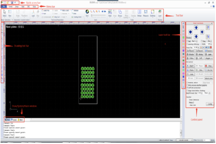The image size is (216, 144).
Task: Switch to the CNC ribbon tab
Action: click(x=28, y=6)
